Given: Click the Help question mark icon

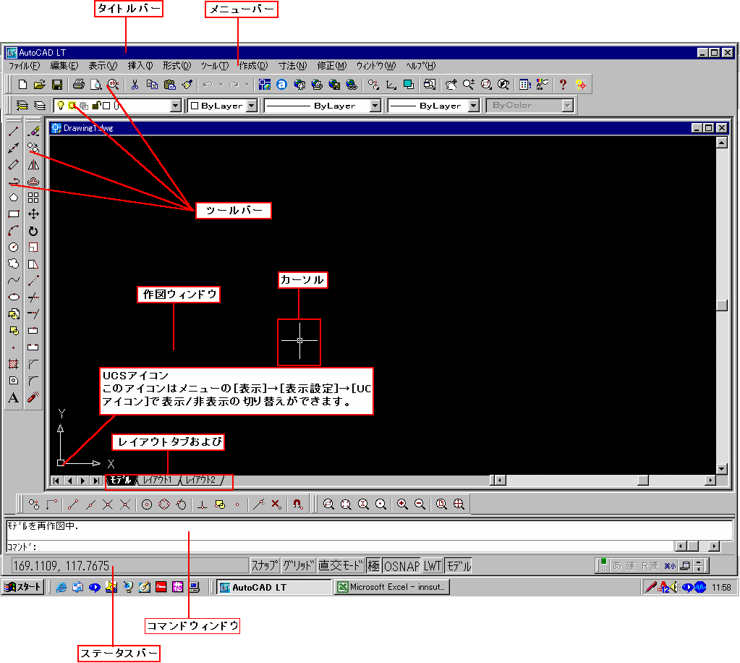Looking at the screenshot, I should pos(563,85).
